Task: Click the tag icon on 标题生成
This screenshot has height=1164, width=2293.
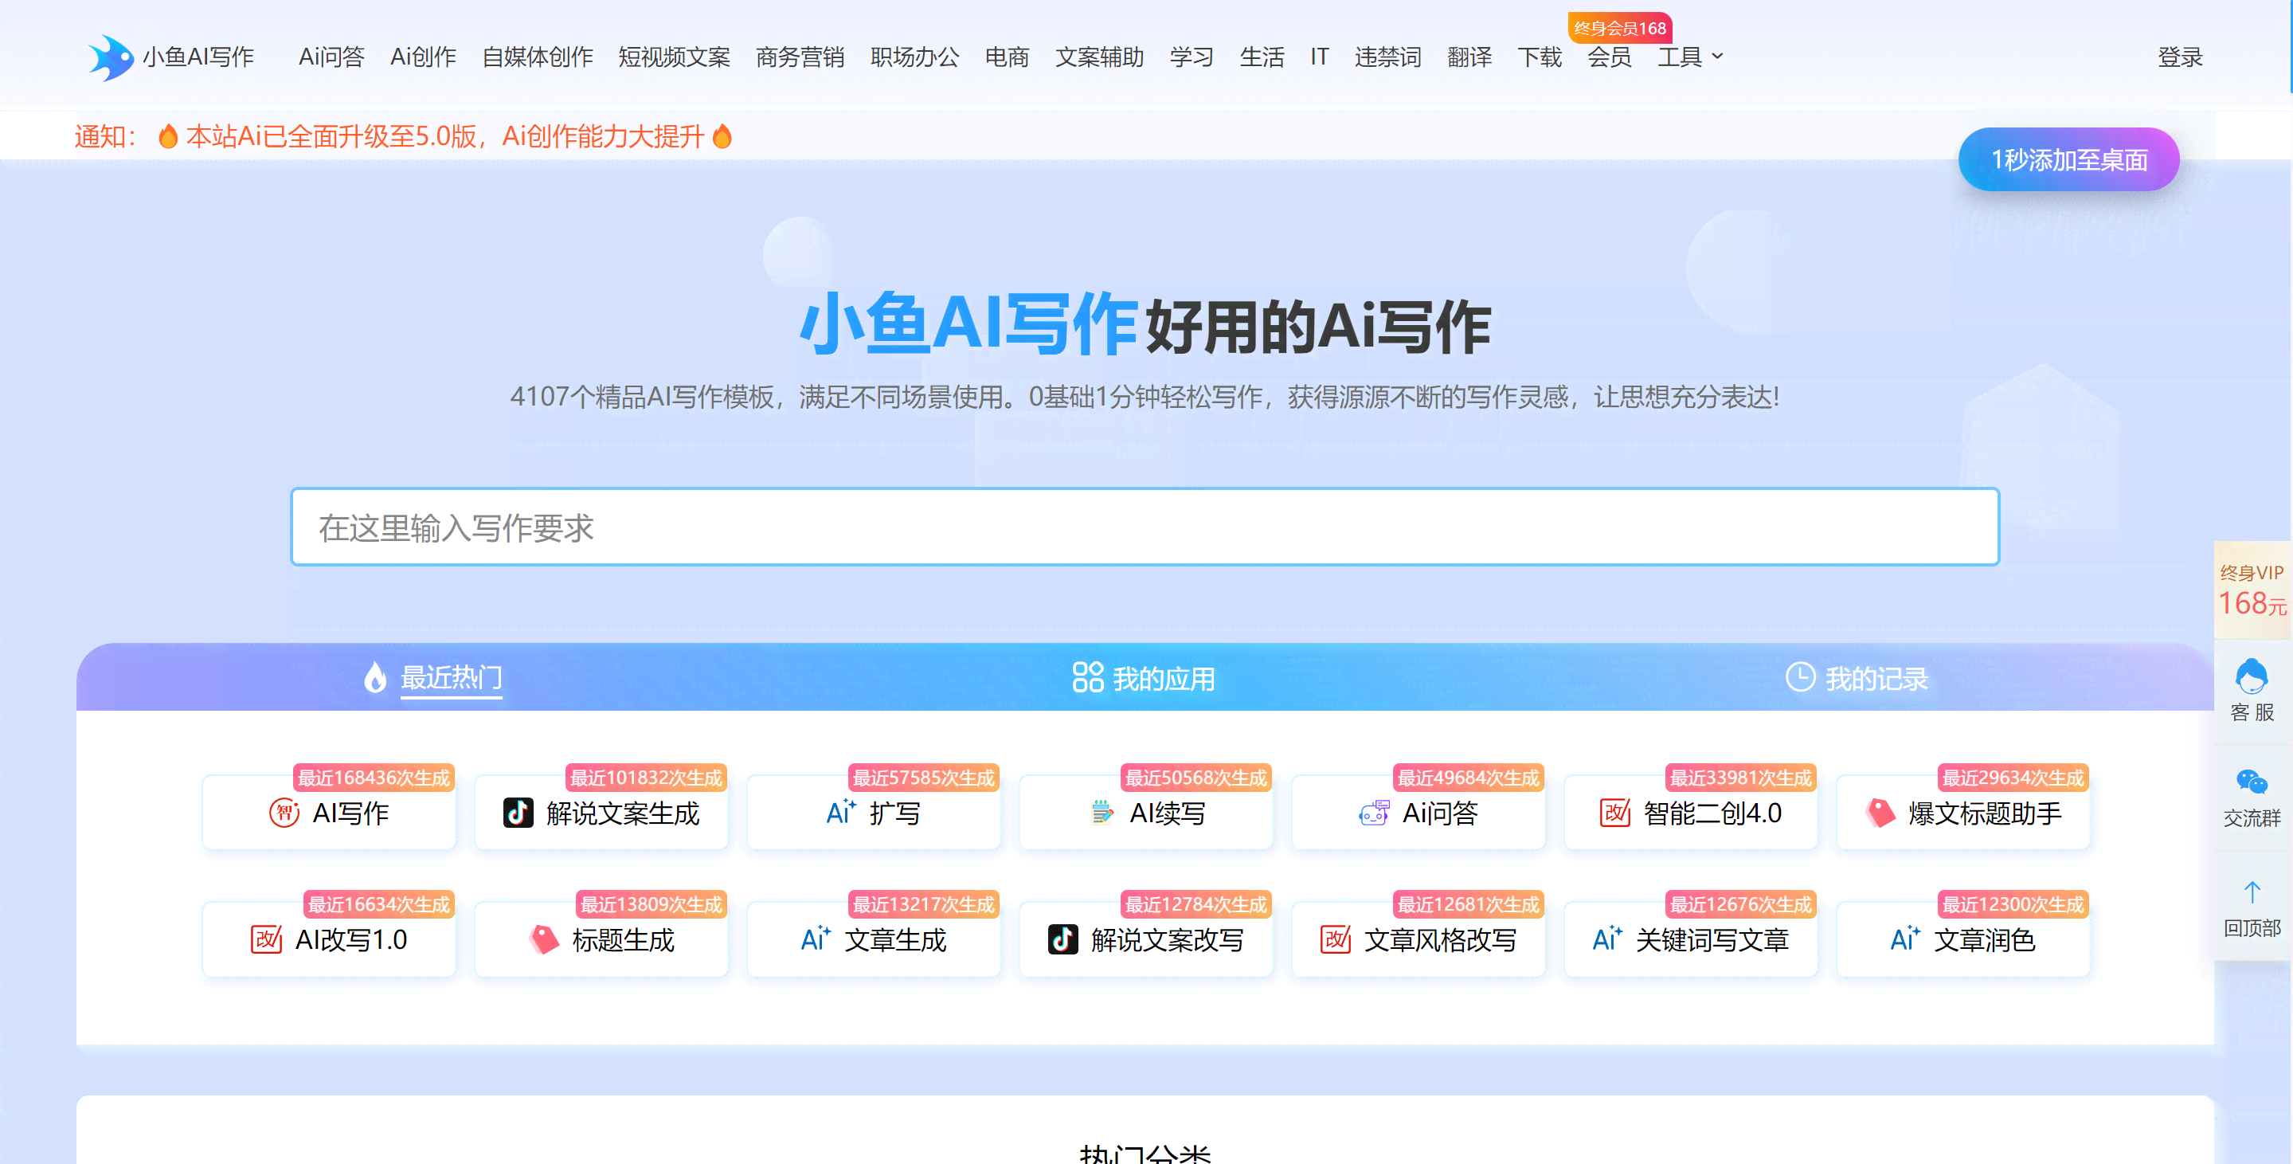Action: coord(544,939)
